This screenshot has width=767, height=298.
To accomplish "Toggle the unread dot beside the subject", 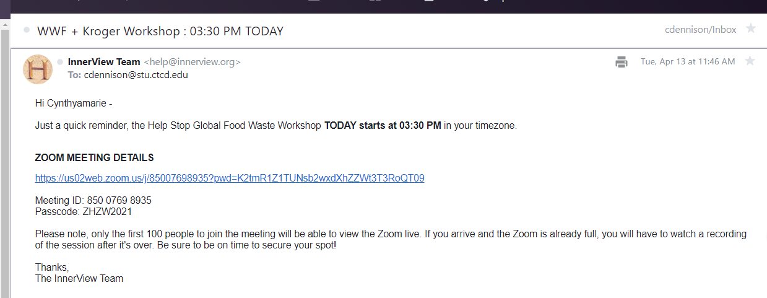I will 27,30.
